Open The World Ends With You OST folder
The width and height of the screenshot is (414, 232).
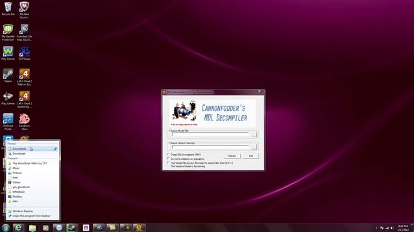click(32, 163)
